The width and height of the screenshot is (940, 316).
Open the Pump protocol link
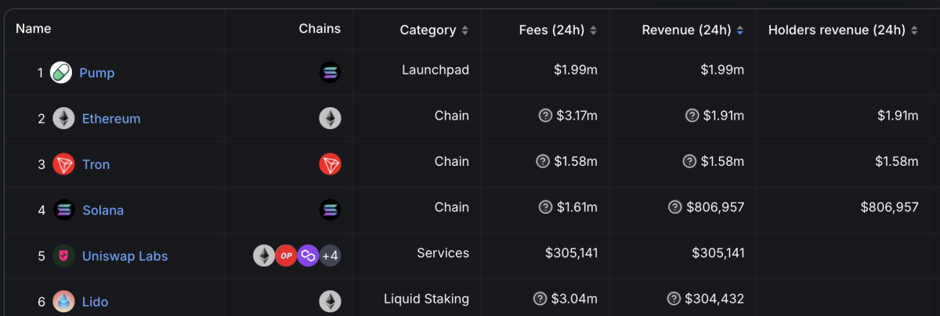(x=96, y=73)
